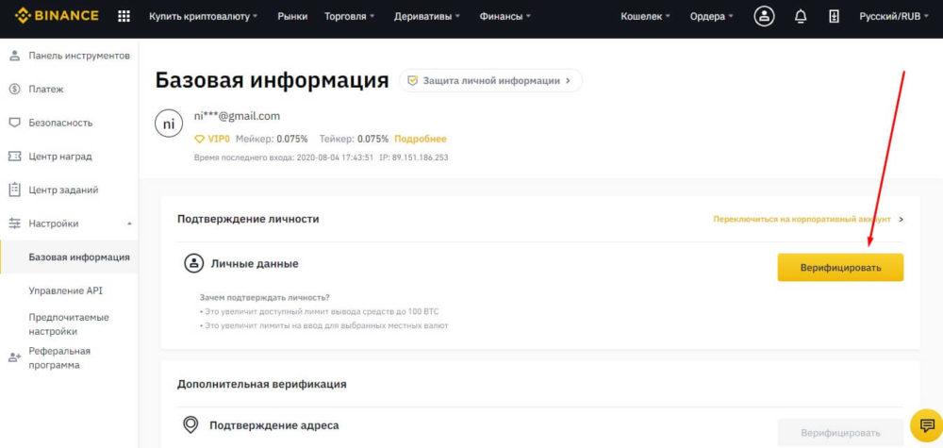Click Защита личной информации badge
The width and height of the screenshot is (943, 448).
(489, 81)
